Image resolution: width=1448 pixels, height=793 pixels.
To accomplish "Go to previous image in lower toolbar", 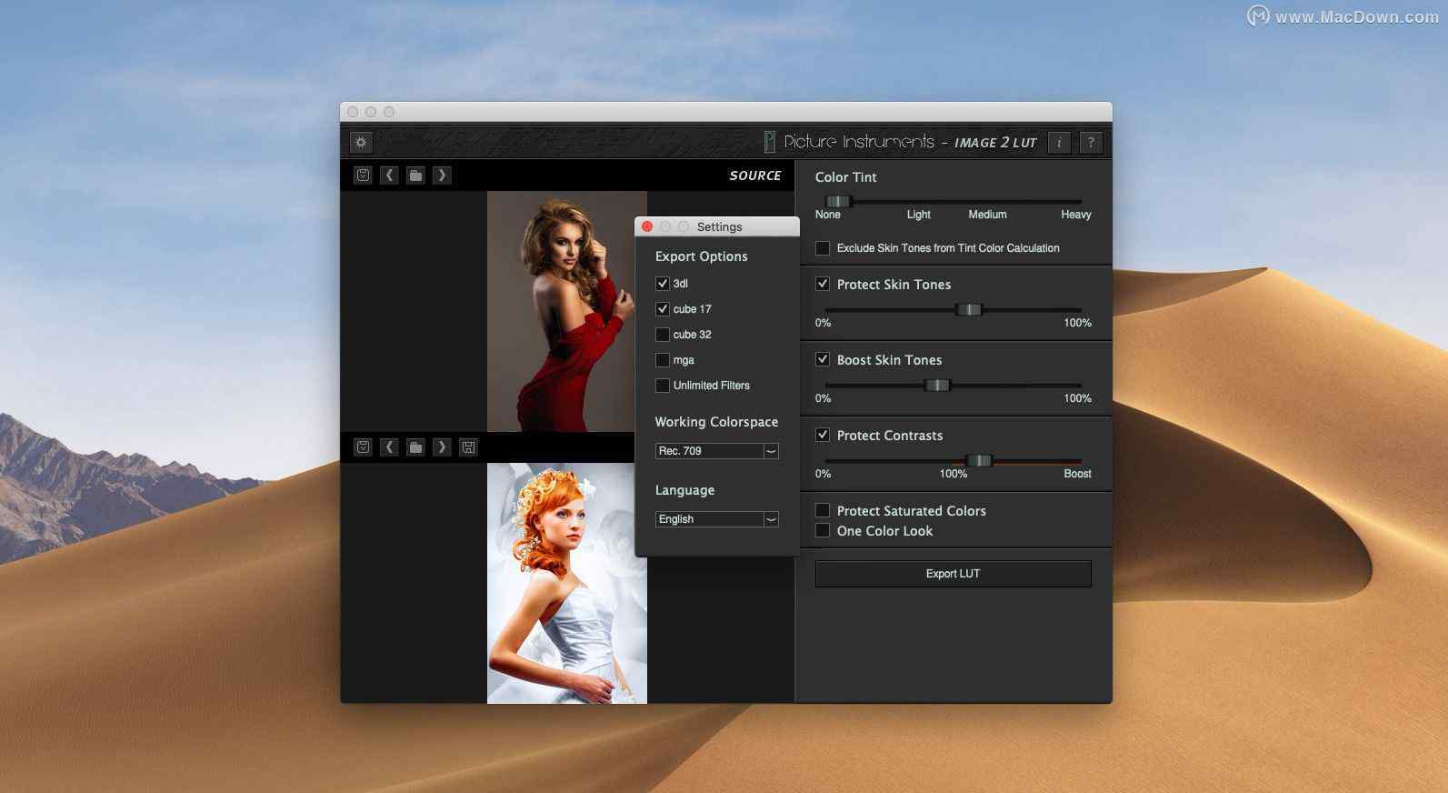I will tap(389, 447).
